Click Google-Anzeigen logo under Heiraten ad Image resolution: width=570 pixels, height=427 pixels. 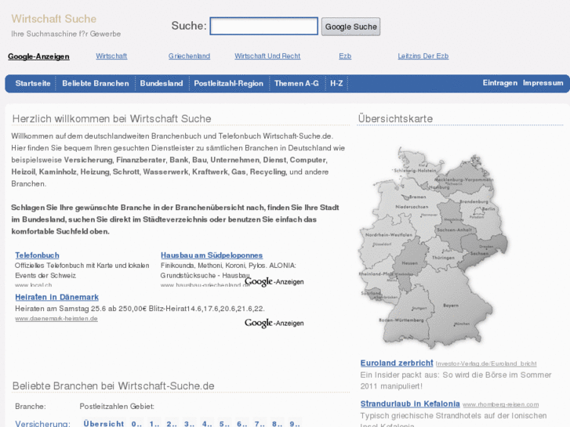pyautogui.click(x=274, y=323)
